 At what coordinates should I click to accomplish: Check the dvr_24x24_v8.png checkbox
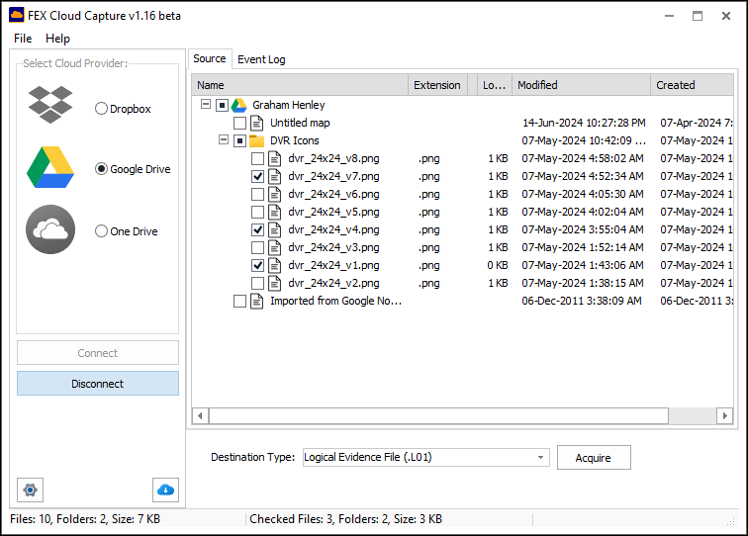(x=258, y=158)
